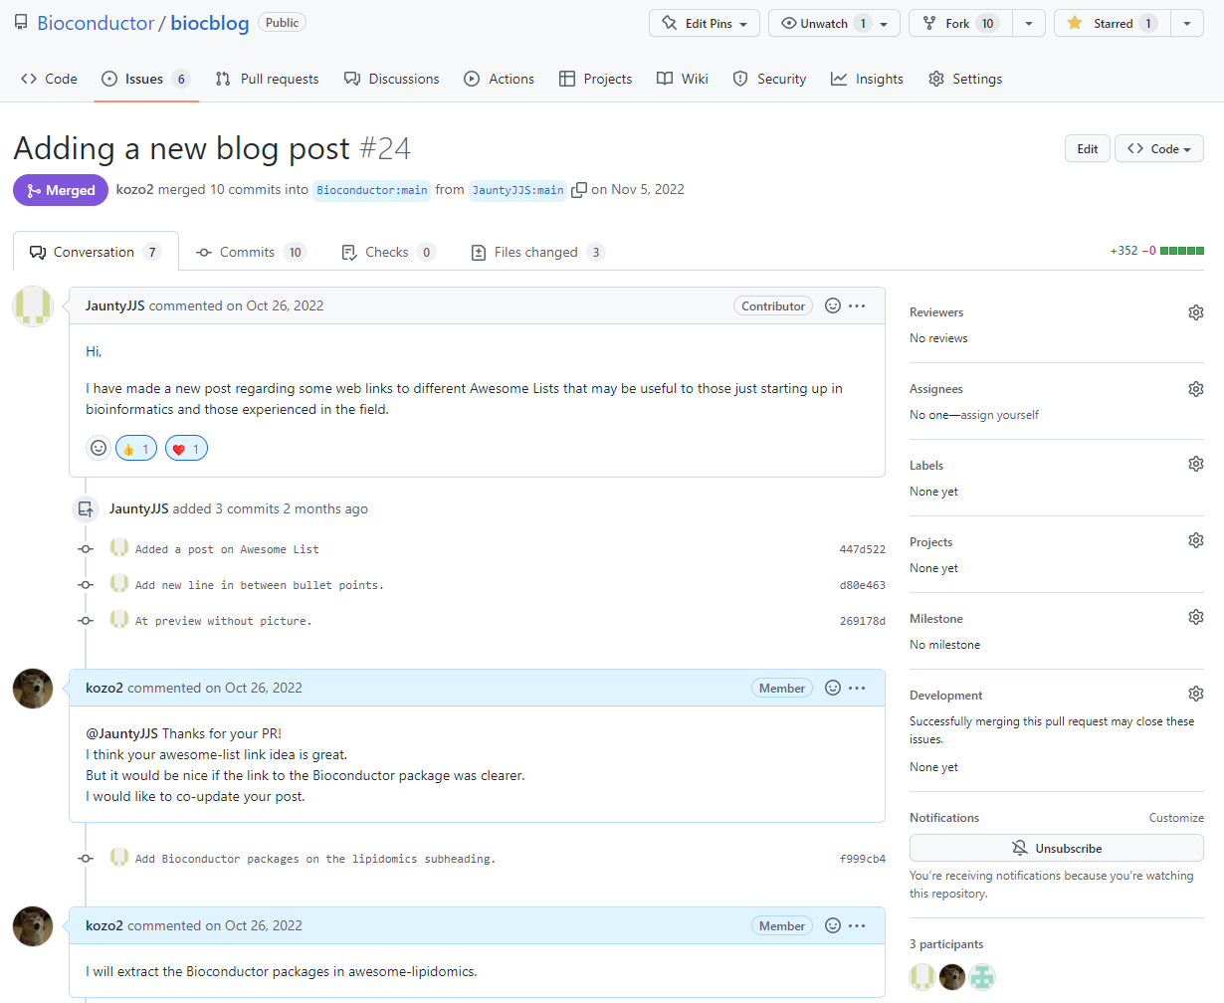Unstar the repository with the Starred button
This screenshot has height=1003, width=1224.
pyautogui.click(x=1113, y=24)
